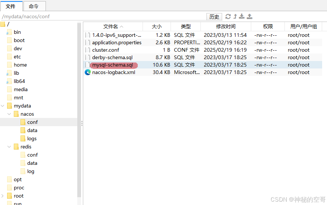327x205 pixels.
Task: Select logs folder under nacos
Action: 32,138
